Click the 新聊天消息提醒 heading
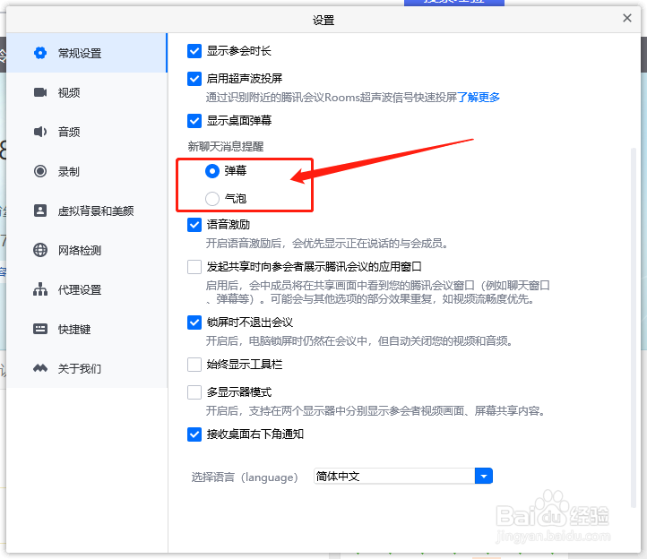Image resolution: width=647 pixels, height=559 pixels. click(226, 146)
